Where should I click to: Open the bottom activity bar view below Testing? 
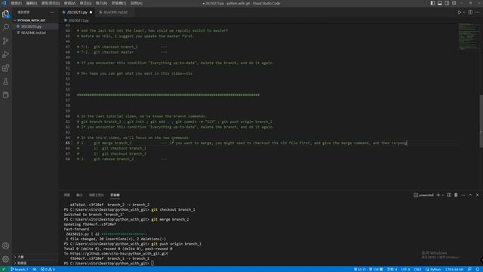coord(5,95)
